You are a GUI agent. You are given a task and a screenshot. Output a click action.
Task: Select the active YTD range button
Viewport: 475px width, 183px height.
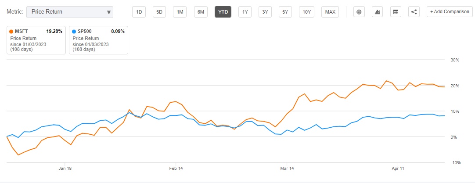[223, 12]
